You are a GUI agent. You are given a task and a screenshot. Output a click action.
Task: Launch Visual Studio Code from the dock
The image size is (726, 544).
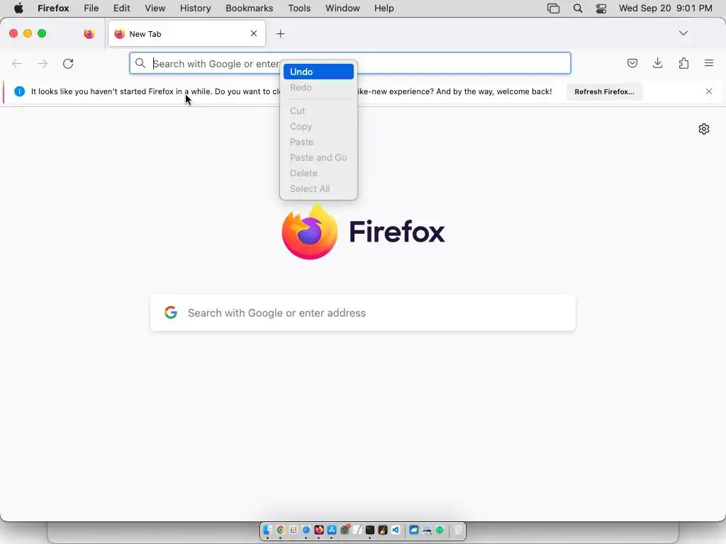click(396, 530)
